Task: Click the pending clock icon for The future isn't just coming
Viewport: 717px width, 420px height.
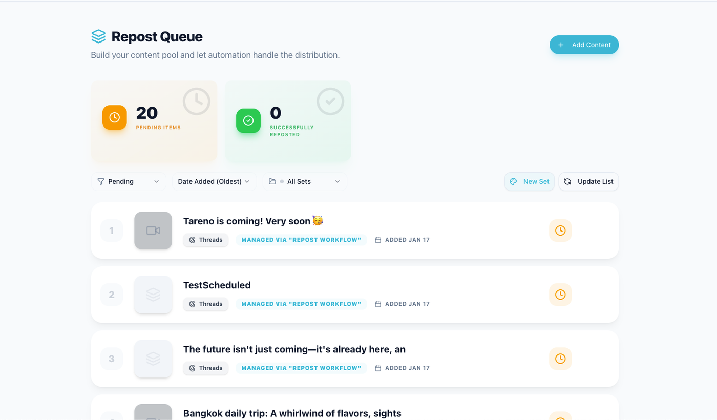Action: coord(560,359)
